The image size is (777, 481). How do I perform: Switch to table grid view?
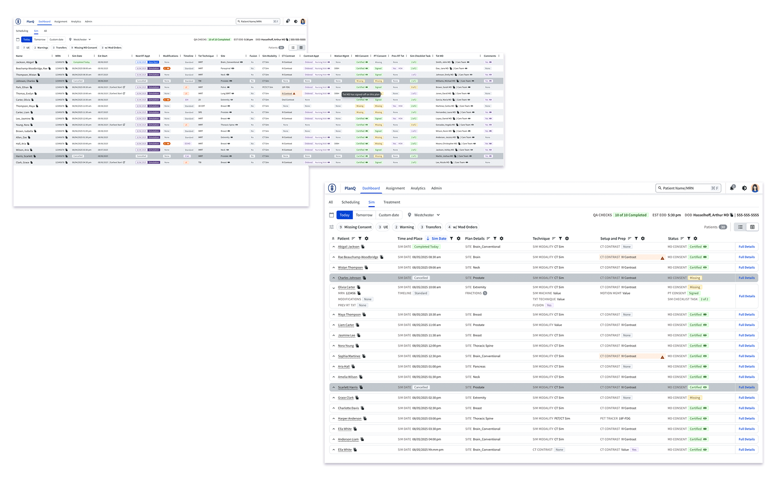pyautogui.click(x=754, y=227)
